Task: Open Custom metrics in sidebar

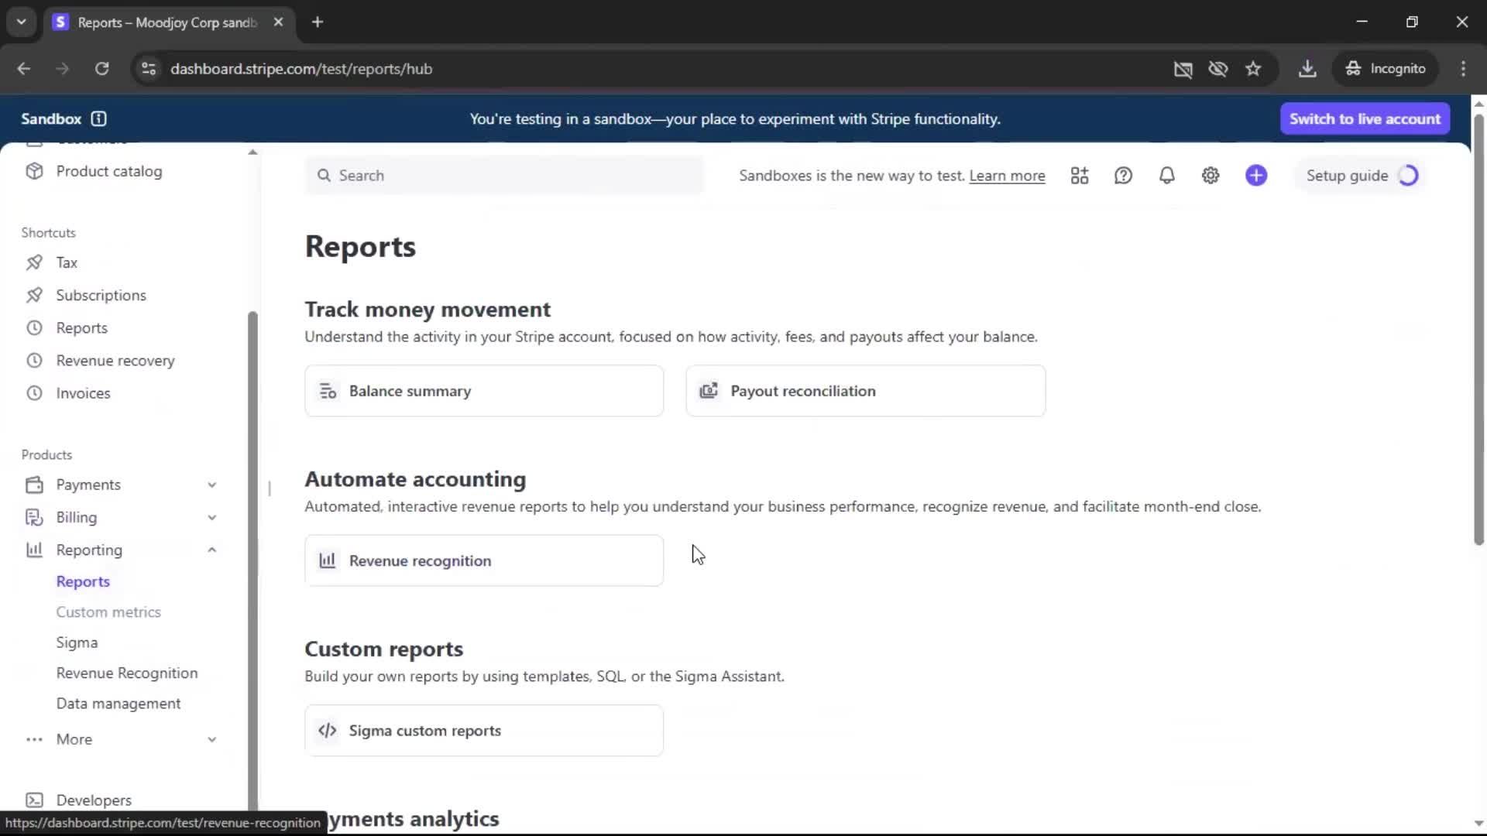Action: tap(108, 612)
